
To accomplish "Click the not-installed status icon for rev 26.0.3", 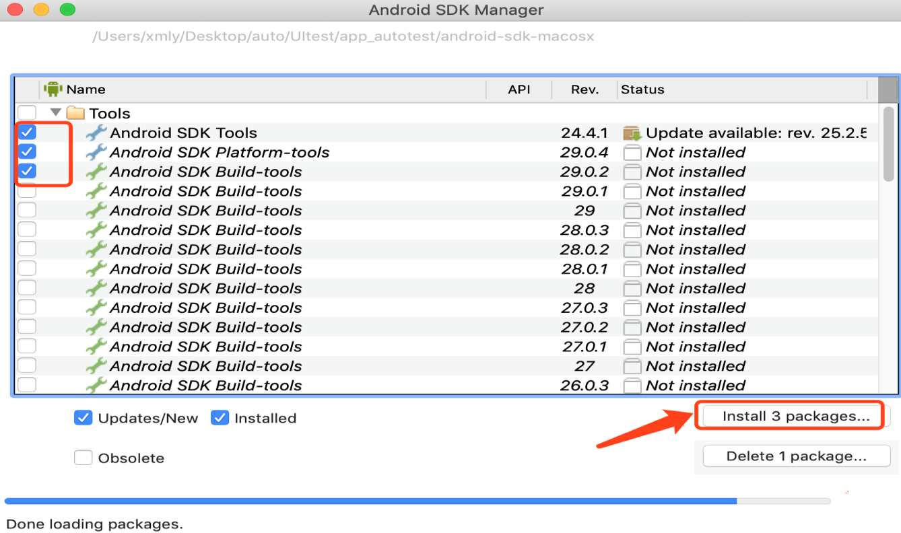I will 632,386.
